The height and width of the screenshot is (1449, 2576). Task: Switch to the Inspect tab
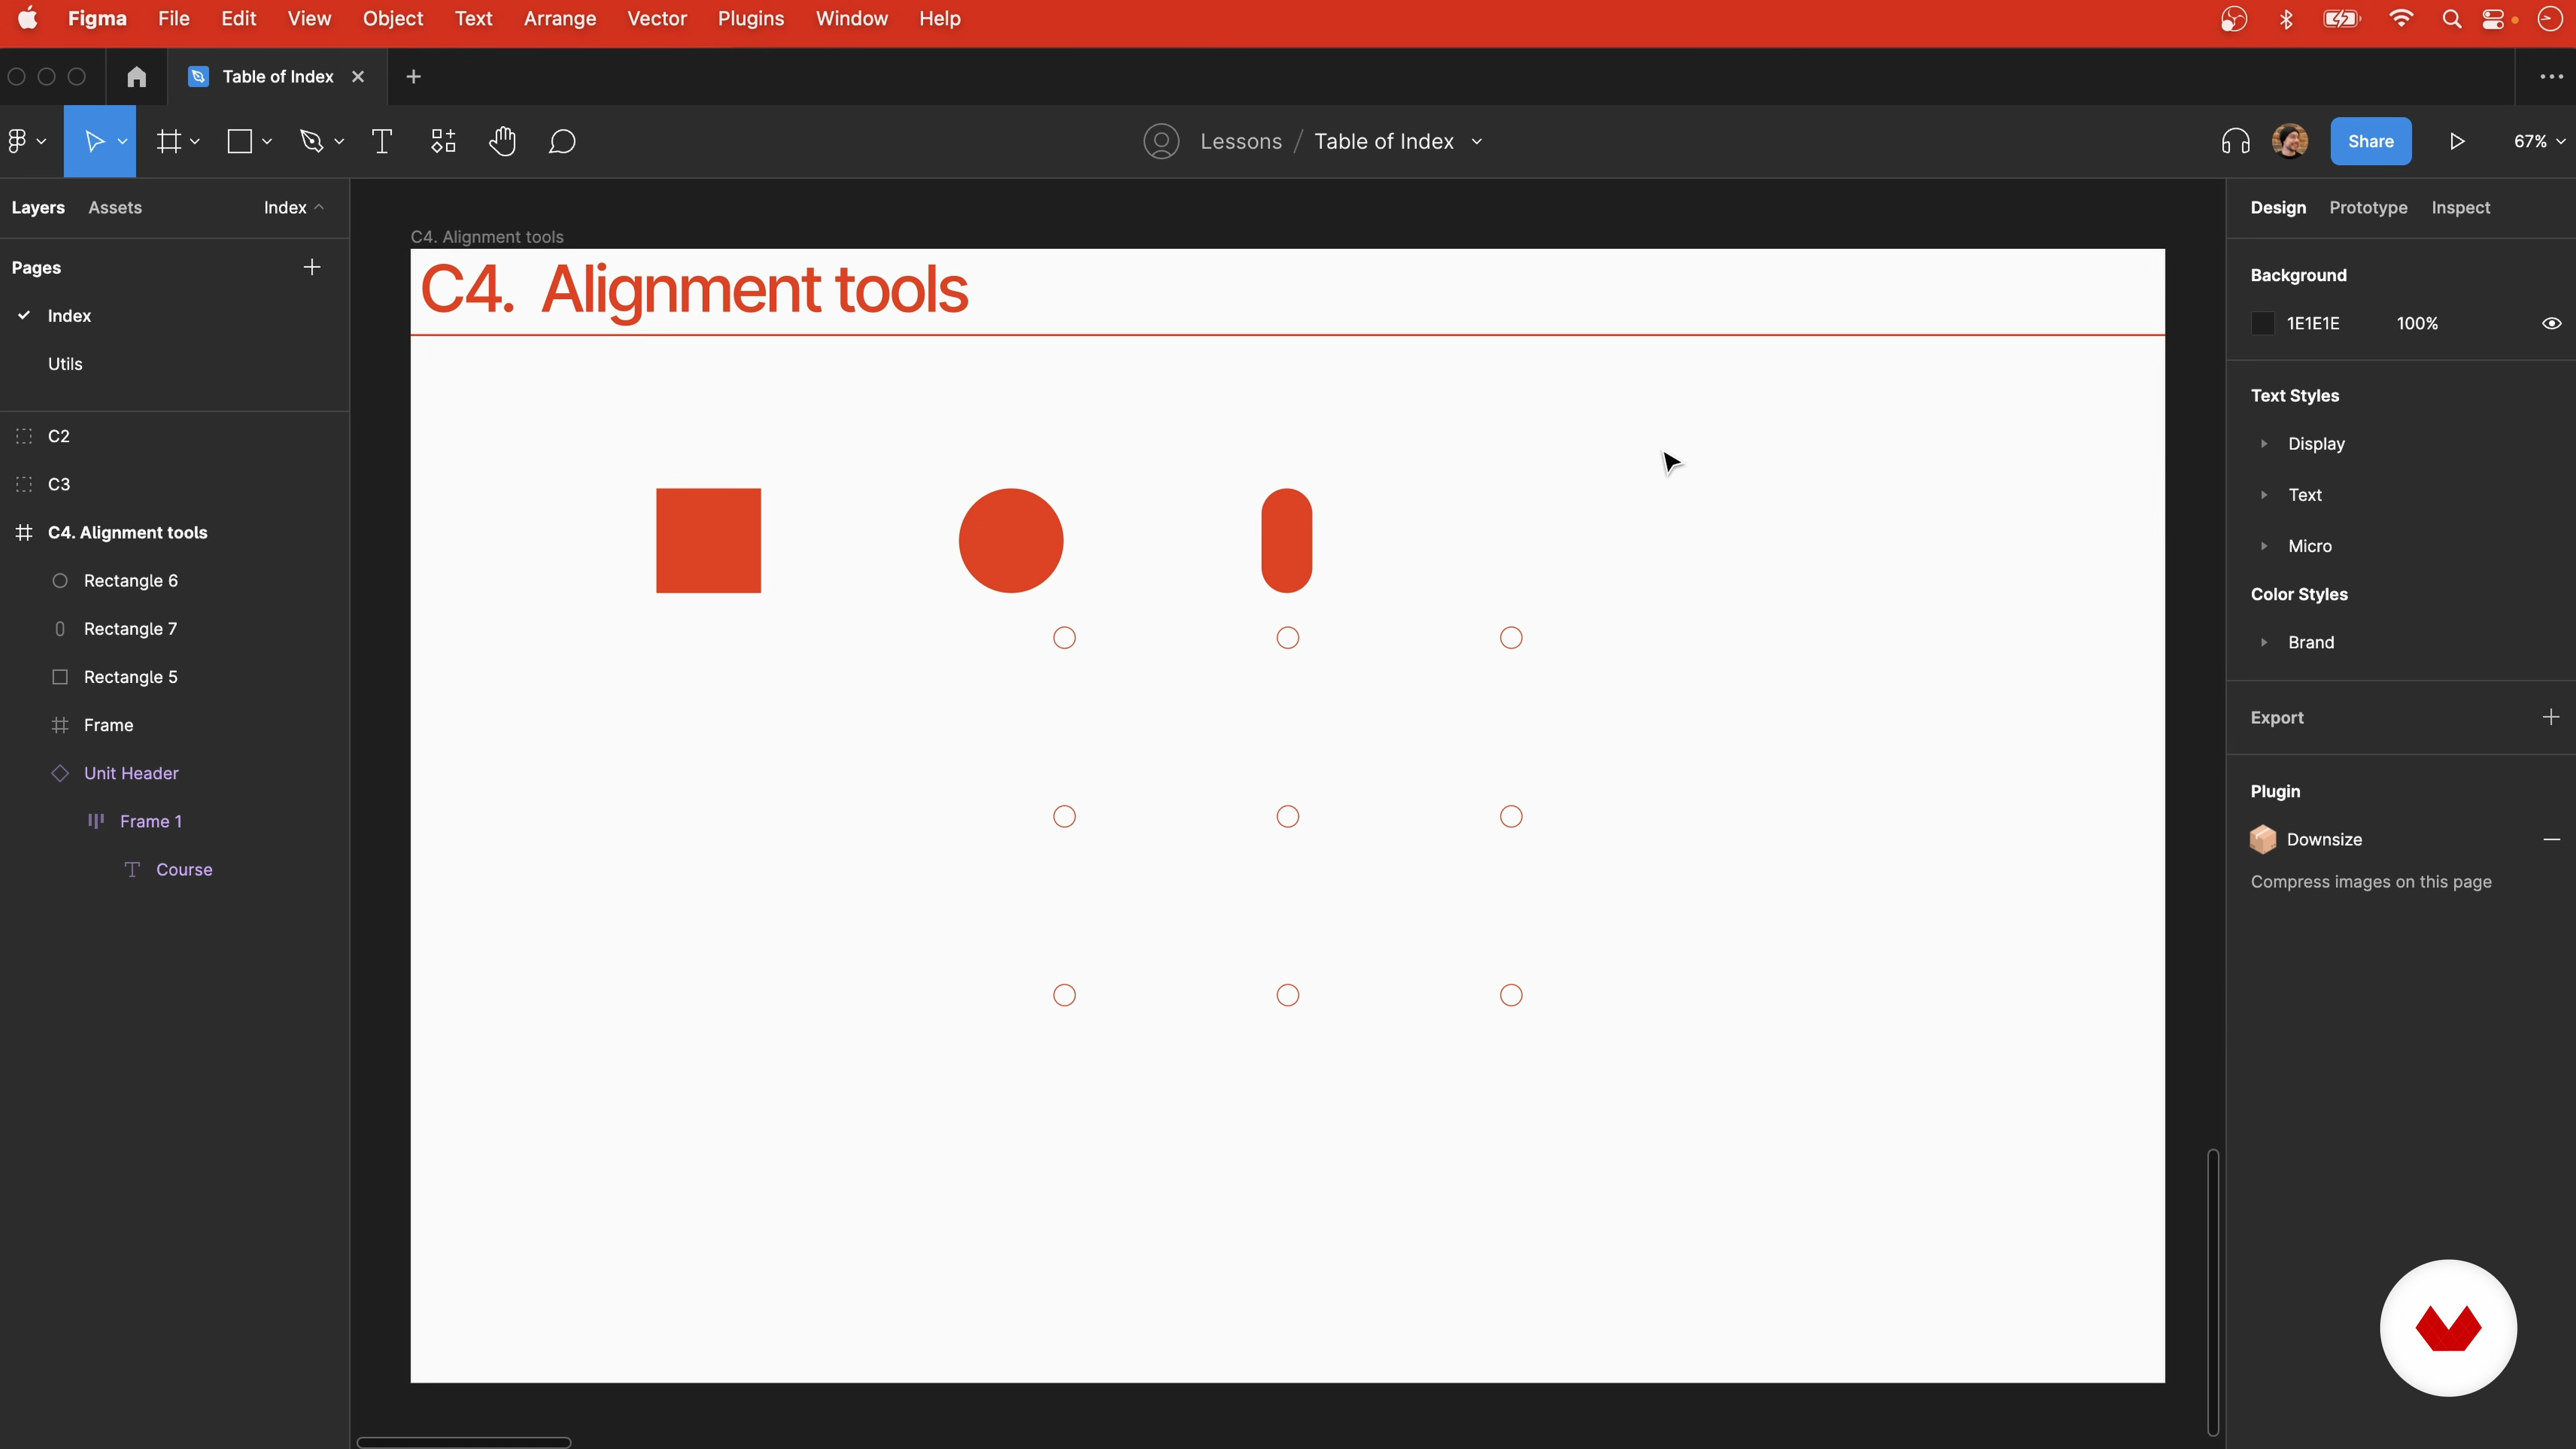pyautogui.click(x=2461, y=207)
